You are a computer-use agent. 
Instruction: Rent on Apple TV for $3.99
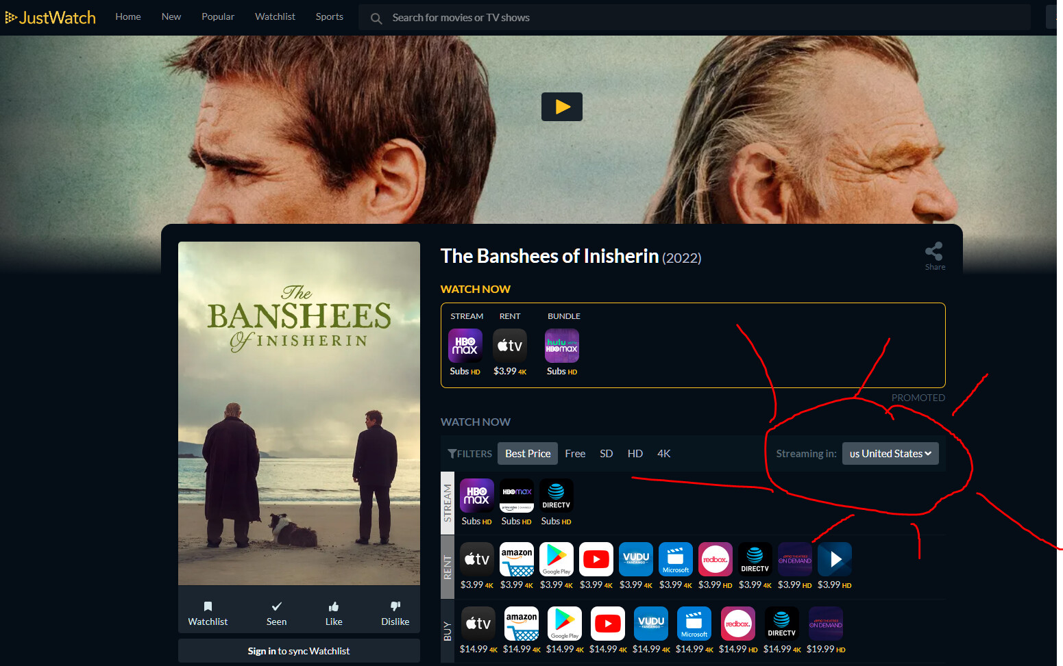pos(477,559)
